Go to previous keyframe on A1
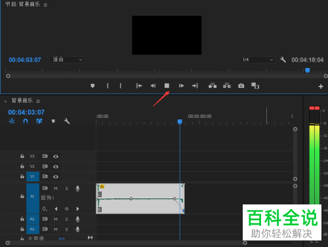Viewport: 328px width, 247px height. tap(56, 209)
